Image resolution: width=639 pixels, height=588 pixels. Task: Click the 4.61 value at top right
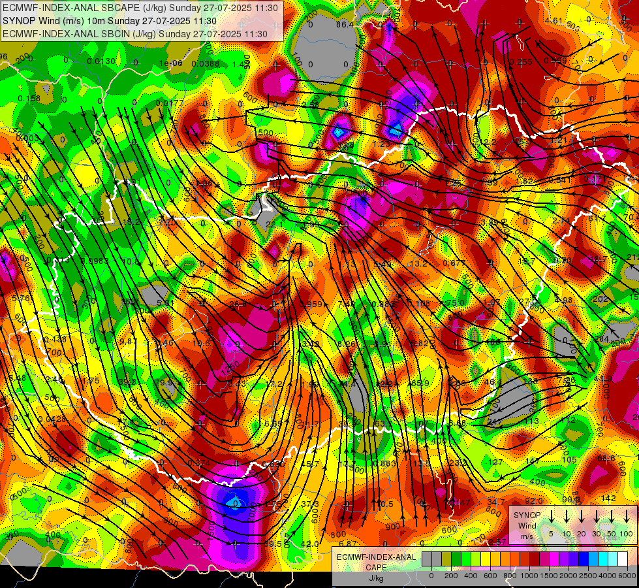click(554, 21)
